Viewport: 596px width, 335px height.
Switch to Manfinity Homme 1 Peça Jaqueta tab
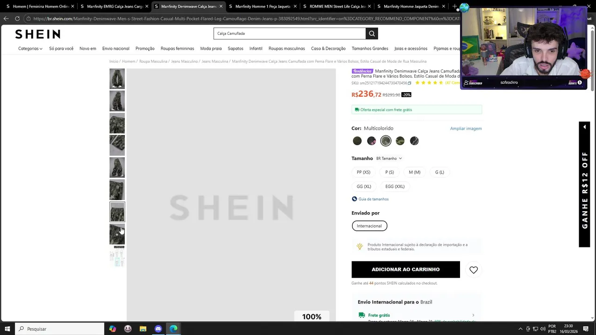[x=263, y=7]
